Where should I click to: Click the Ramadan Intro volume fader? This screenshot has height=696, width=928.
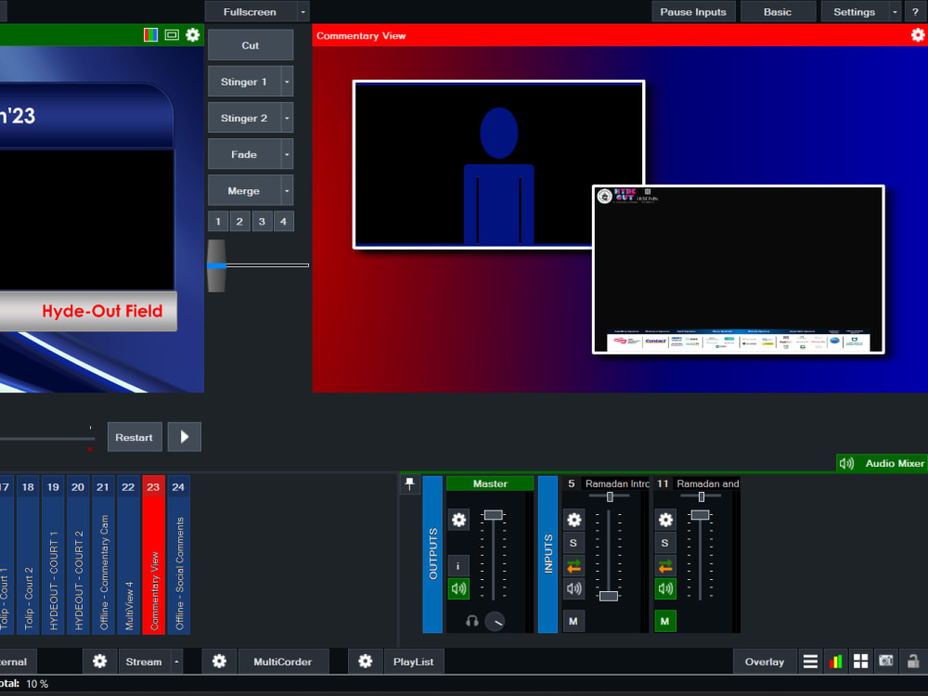click(x=609, y=596)
